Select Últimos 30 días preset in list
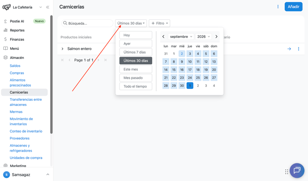The height and width of the screenshot is (181, 308). (x=136, y=61)
